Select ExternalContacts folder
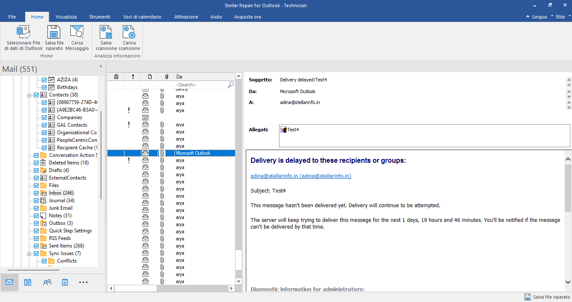The width and height of the screenshot is (572, 302). (x=67, y=178)
